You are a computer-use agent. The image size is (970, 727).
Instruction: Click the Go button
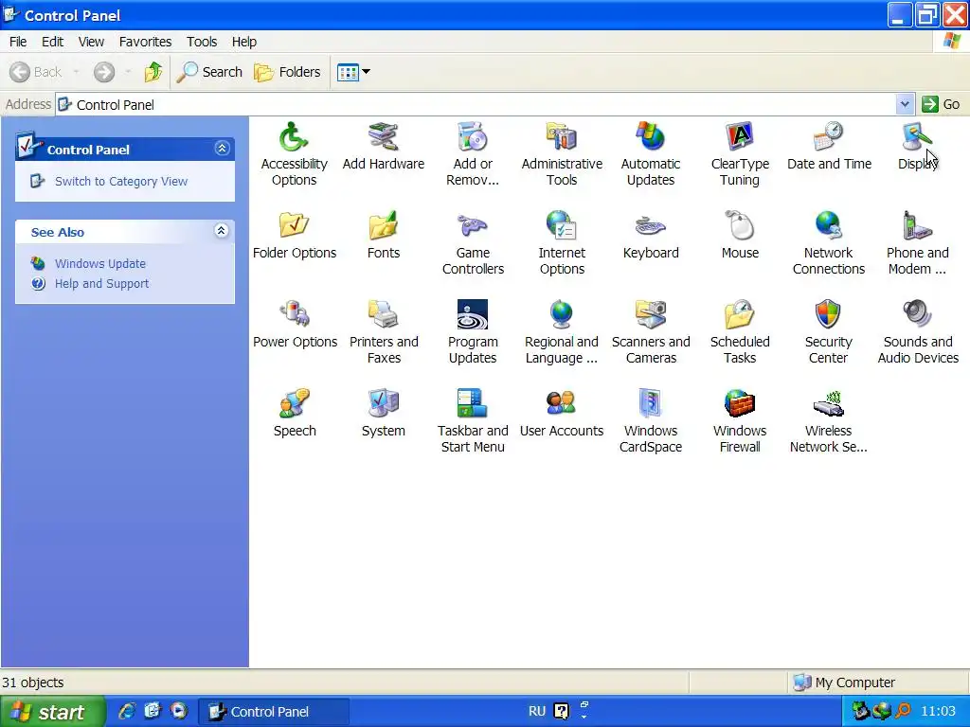click(x=941, y=104)
